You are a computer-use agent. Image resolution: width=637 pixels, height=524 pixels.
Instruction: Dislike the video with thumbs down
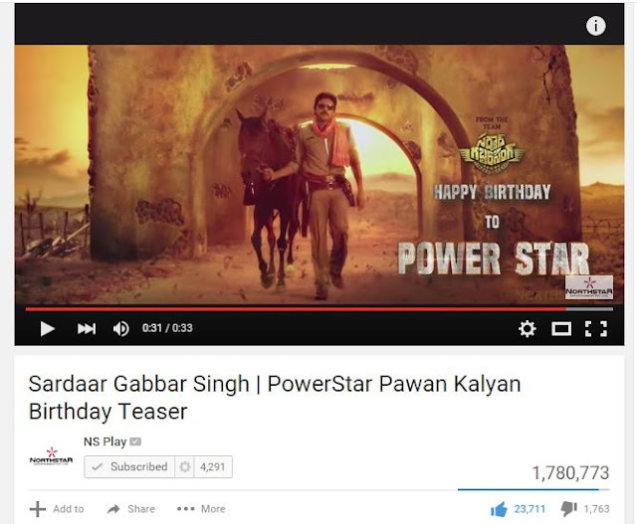coord(568,509)
